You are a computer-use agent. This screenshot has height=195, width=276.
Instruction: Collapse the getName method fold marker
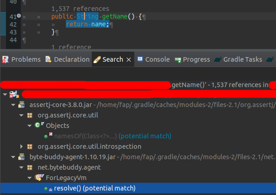click(x=19, y=16)
